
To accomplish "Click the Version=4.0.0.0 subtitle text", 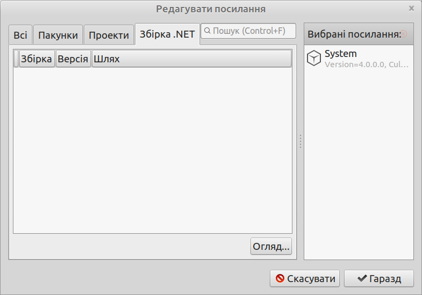I will [x=367, y=64].
